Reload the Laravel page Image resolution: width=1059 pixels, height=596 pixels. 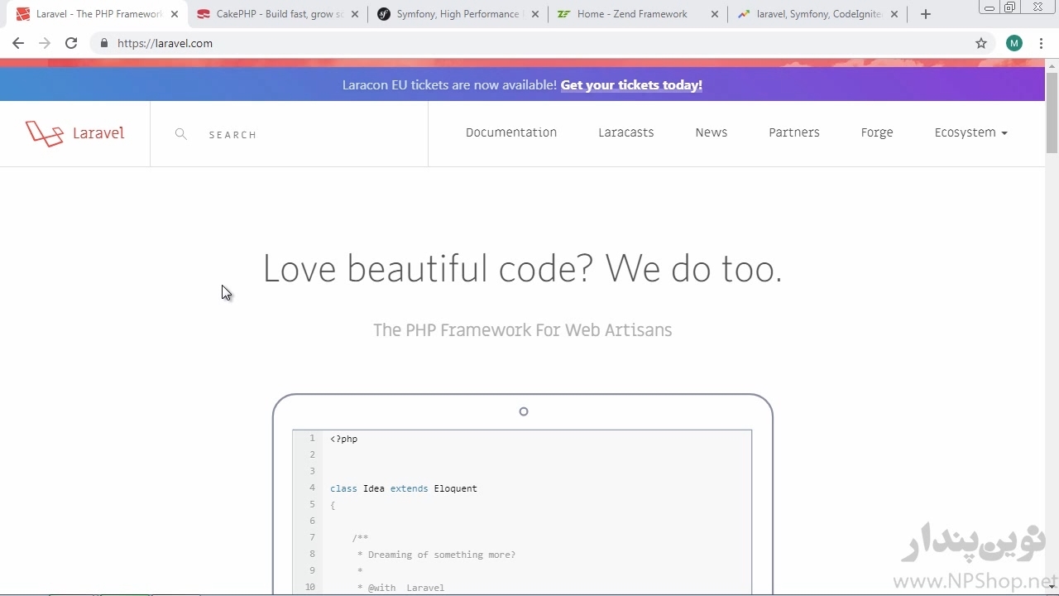point(71,43)
